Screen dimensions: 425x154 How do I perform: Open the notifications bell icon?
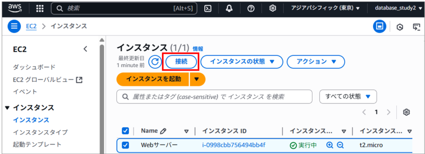pyautogui.click(x=229, y=8)
